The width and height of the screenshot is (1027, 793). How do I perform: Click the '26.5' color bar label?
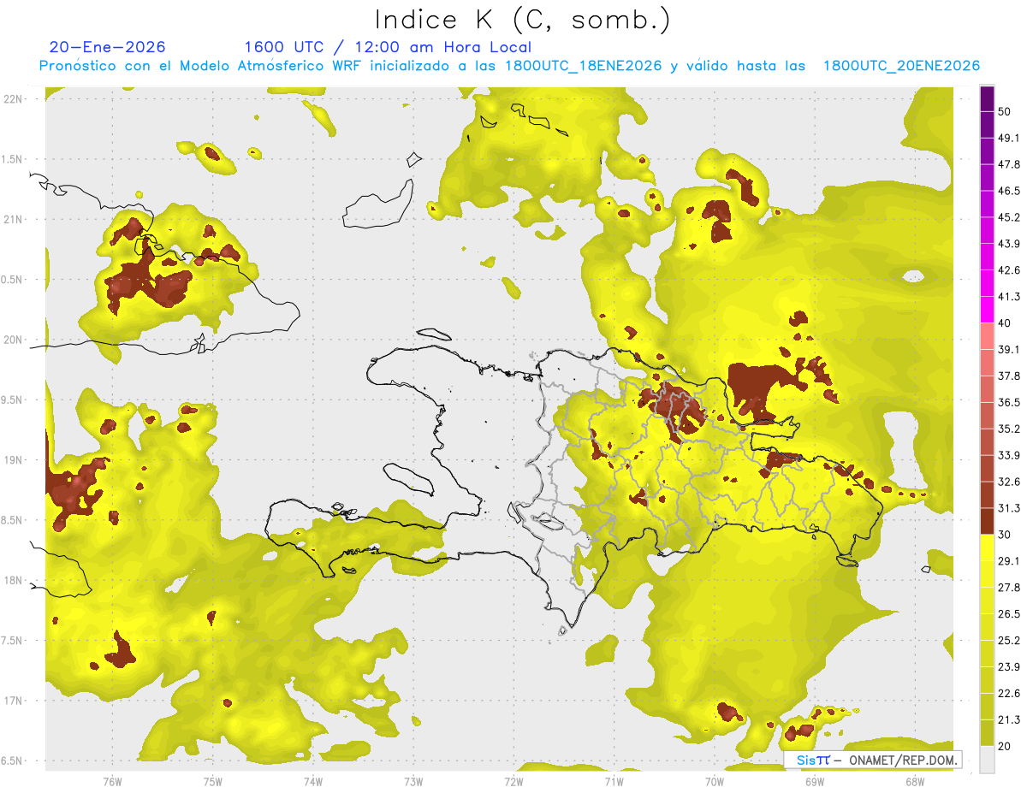[x=1009, y=614]
